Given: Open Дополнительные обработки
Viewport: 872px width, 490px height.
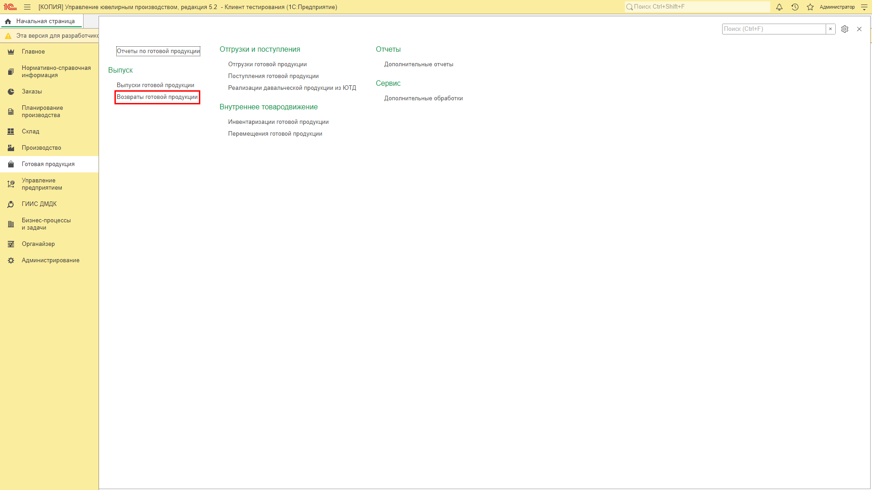Looking at the screenshot, I should (x=424, y=98).
